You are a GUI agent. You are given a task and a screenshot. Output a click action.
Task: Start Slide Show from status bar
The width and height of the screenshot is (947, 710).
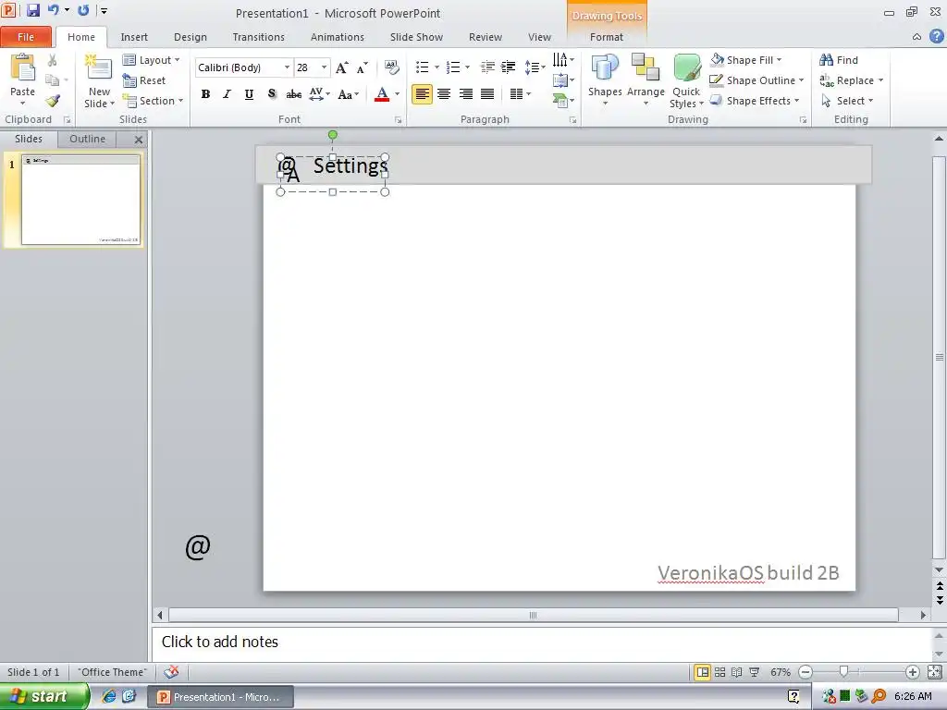pos(755,672)
